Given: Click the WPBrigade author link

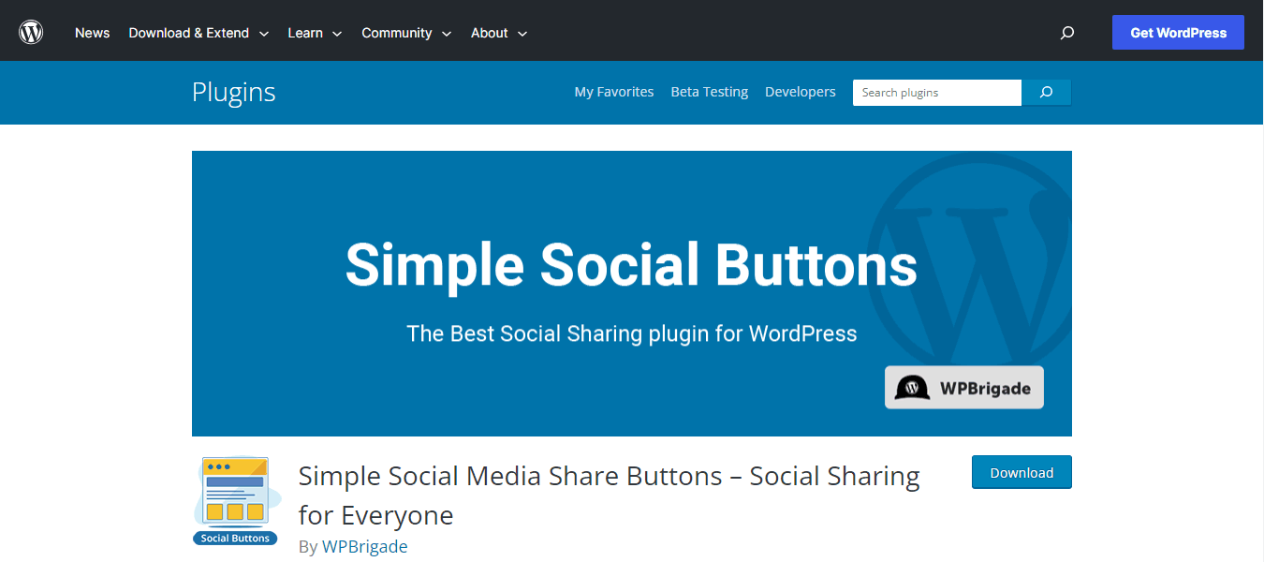Looking at the screenshot, I should [364, 546].
